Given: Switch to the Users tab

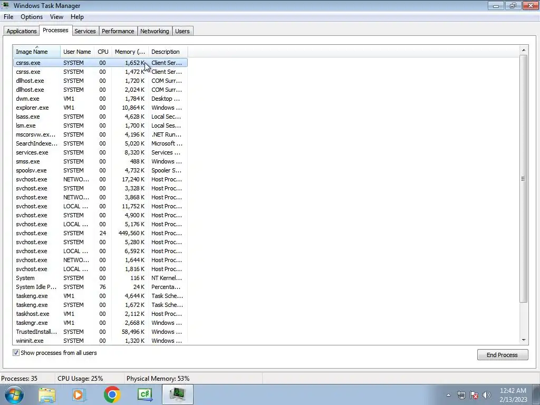Looking at the screenshot, I should click(182, 31).
